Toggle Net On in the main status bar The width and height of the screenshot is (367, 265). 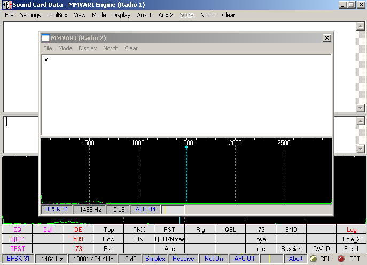pyautogui.click(x=214, y=259)
